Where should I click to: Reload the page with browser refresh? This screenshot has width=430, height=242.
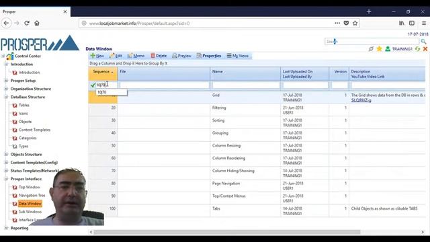27,23
